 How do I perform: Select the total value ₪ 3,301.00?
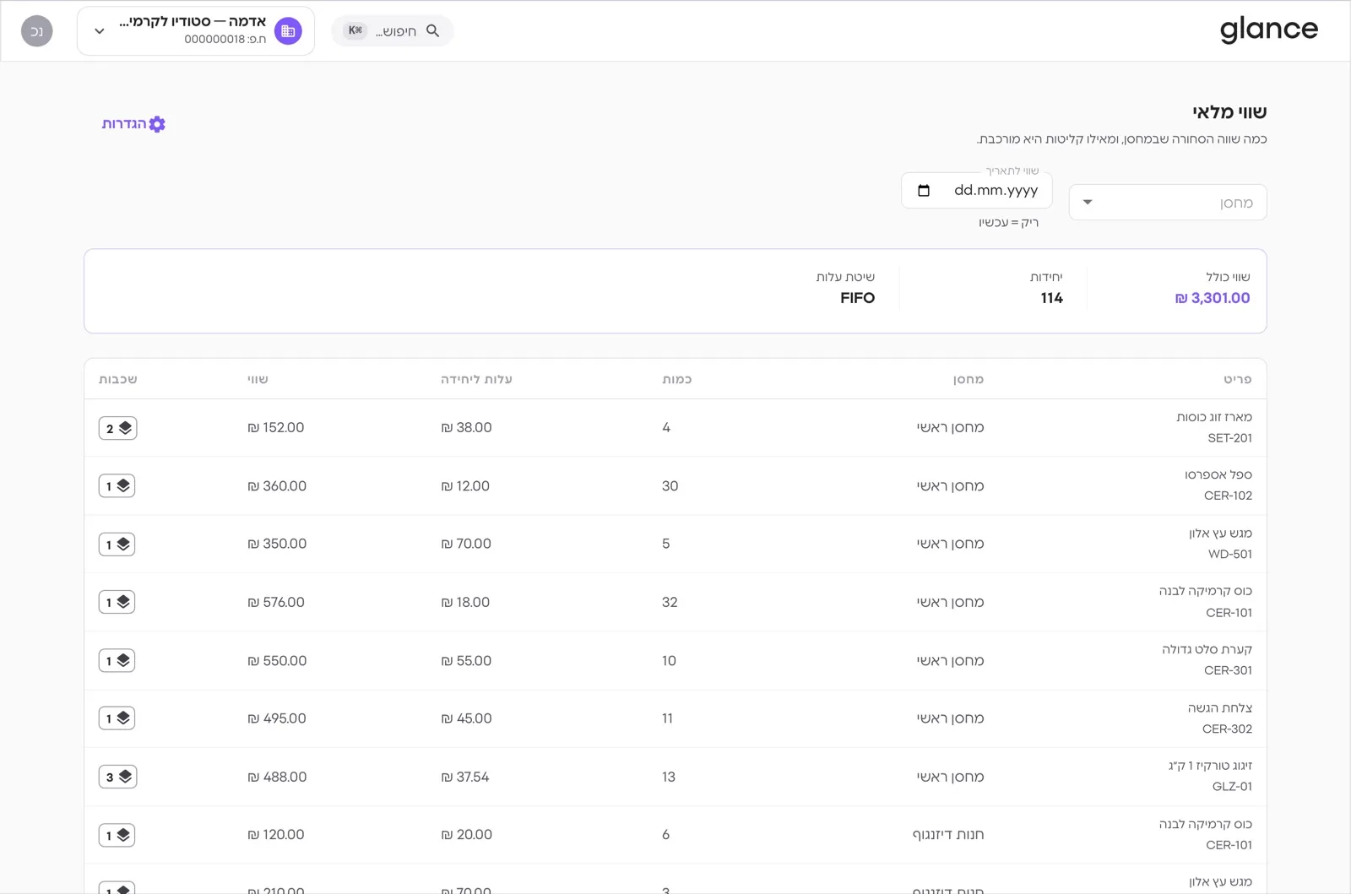1213,298
